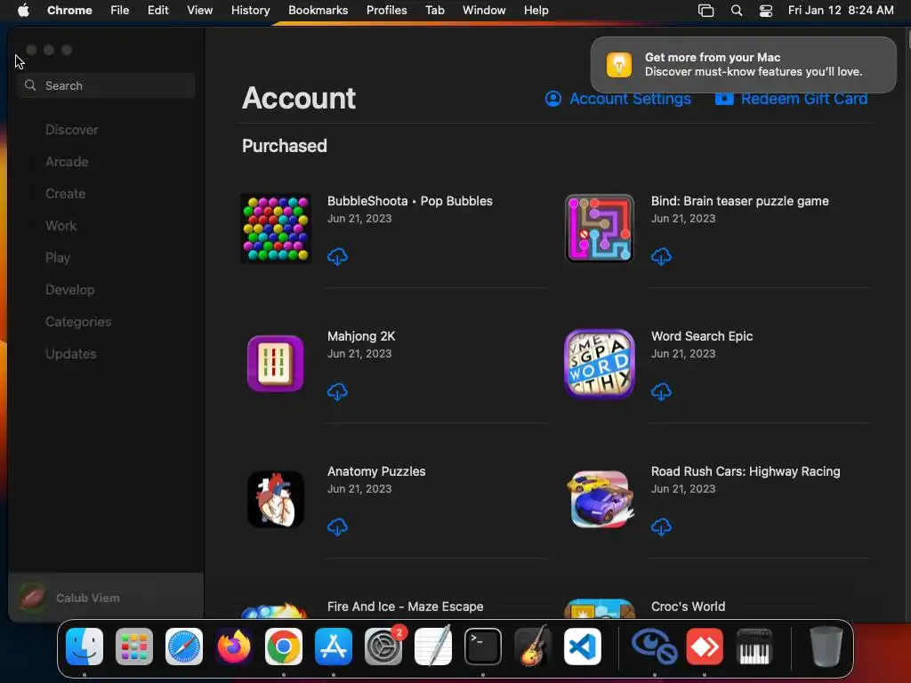
Task: Open System Settings from the Dock
Action: [x=383, y=647]
